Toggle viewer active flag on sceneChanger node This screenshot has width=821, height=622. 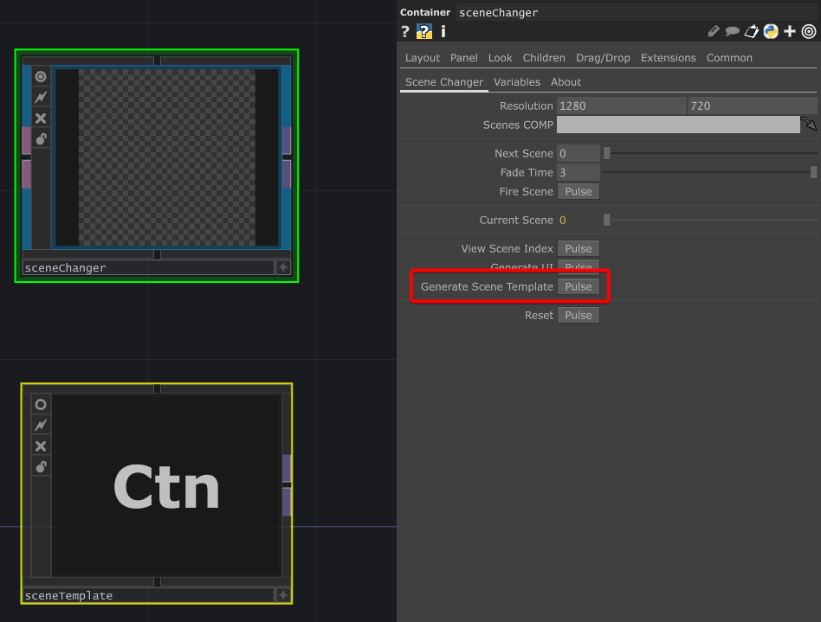41,77
